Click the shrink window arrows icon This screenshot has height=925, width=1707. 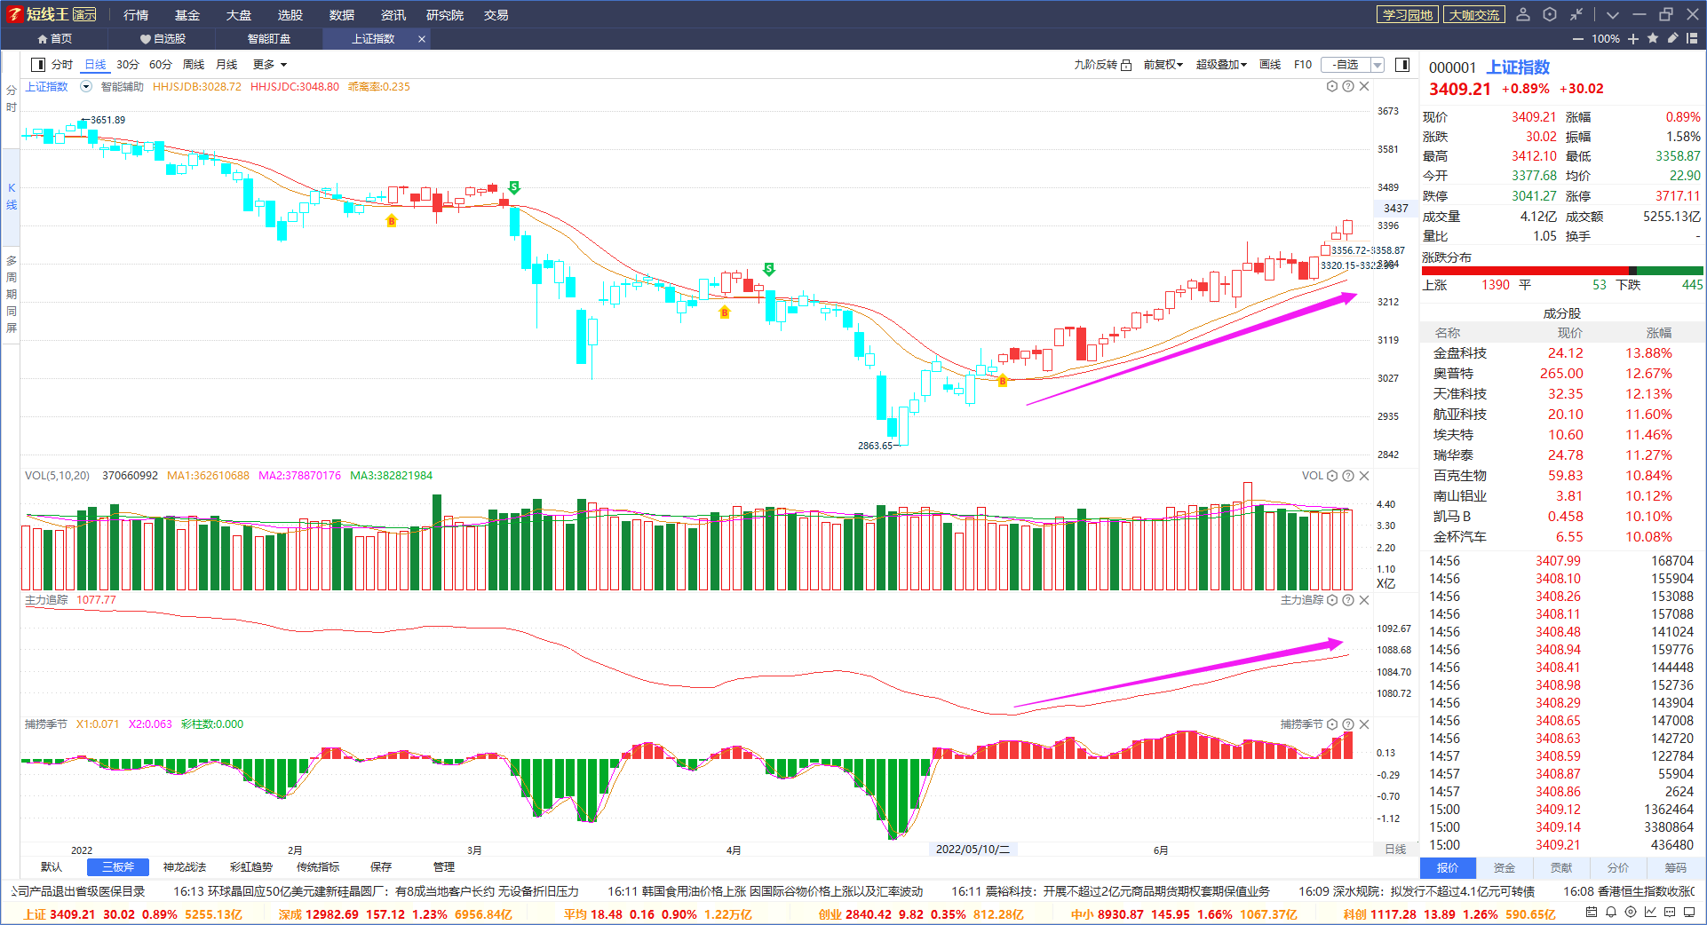(x=1576, y=14)
